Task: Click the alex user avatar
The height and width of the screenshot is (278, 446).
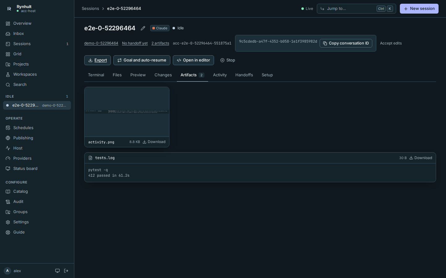Action: pyautogui.click(x=7, y=271)
